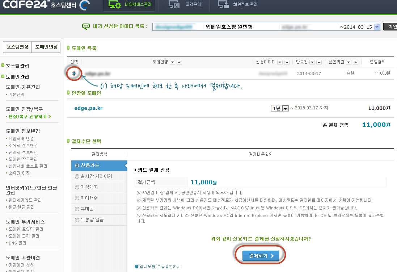Pick 휴대폰 payment radio button

pyautogui.click(x=77, y=209)
